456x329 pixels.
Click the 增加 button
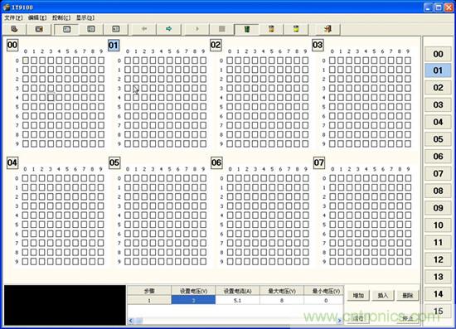(x=358, y=295)
